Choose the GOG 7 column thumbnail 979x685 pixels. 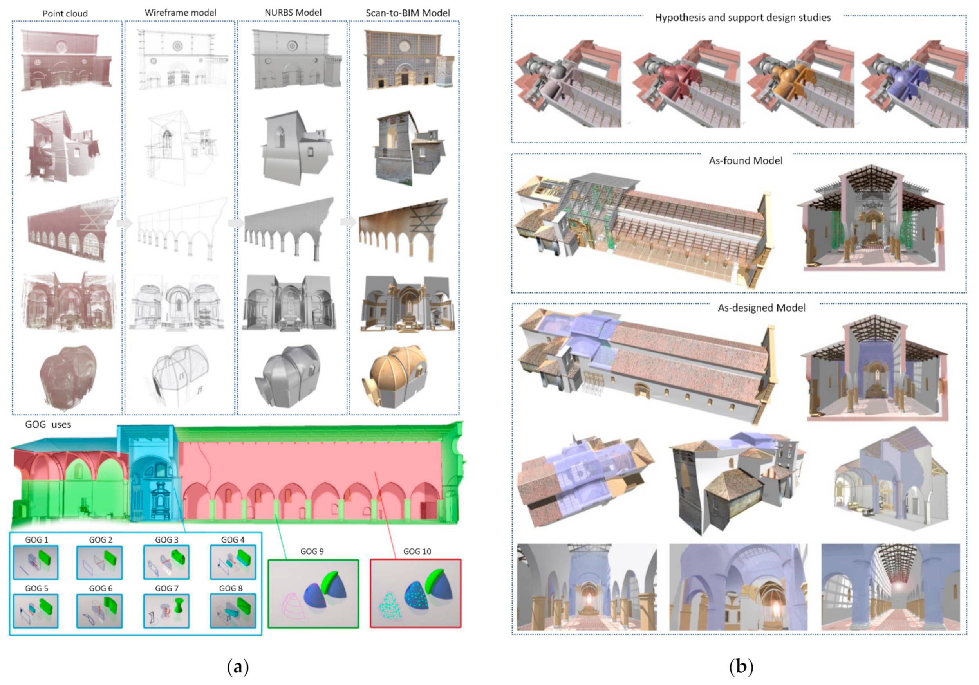pyautogui.click(x=166, y=611)
